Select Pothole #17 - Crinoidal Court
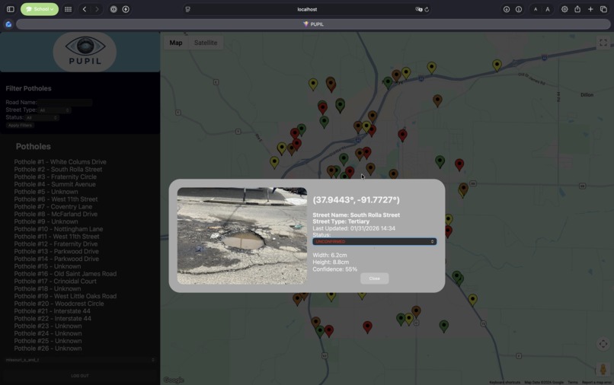614x385 pixels. [55, 282]
